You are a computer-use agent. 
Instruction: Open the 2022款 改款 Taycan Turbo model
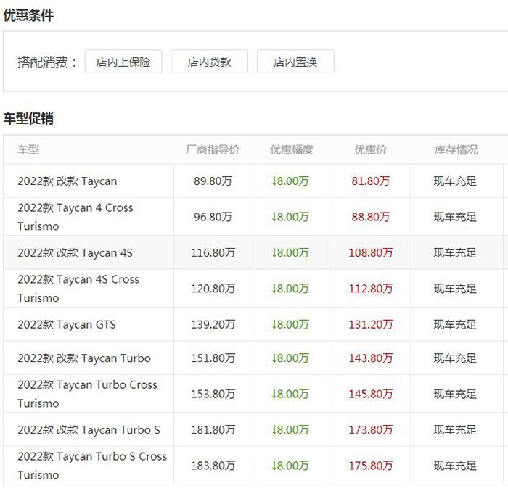click(x=84, y=358)
